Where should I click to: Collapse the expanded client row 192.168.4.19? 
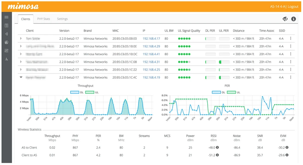click(x=21, y=77)
